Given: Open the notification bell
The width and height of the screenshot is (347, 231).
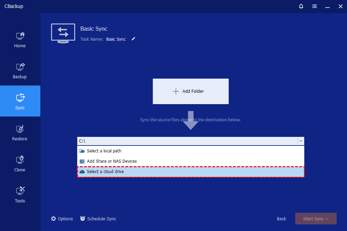Looking at the screenshot, I should (x=301, y=6).
